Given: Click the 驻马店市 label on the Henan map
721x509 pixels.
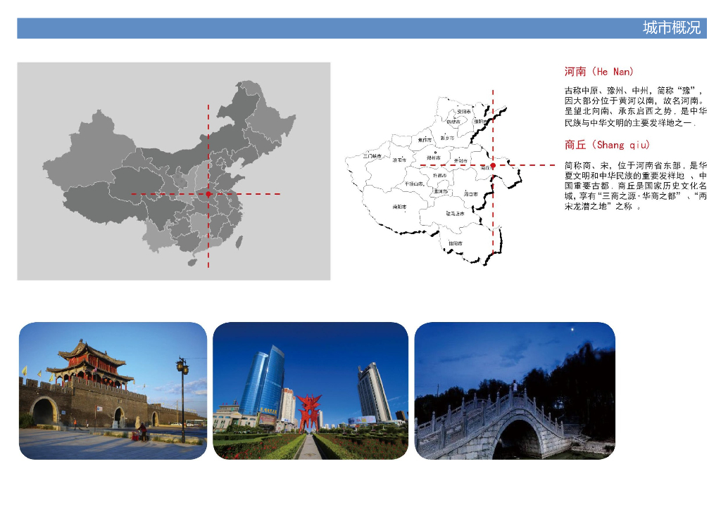Looking at the screenshot, I should pos(456,214).
